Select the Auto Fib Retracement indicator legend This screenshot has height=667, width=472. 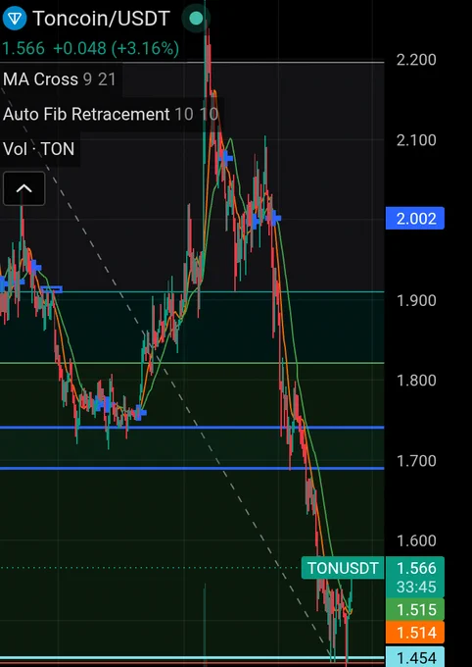(111, 114)
